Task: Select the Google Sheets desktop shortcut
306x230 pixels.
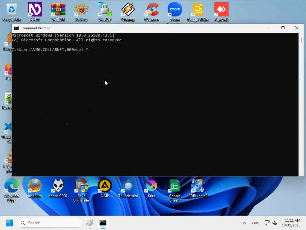Action: tap(175, 190)
